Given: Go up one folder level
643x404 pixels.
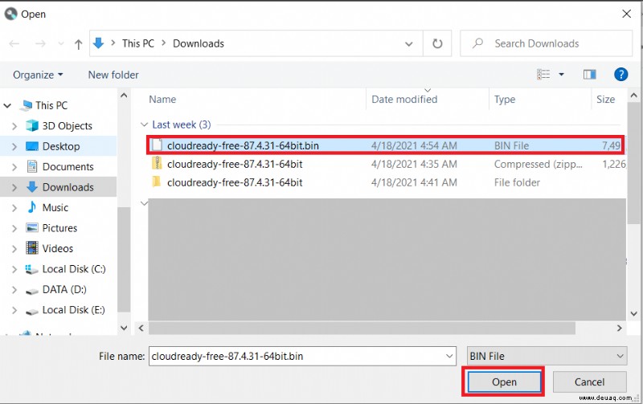Looking at the screenshot, I should pos(78,44).
